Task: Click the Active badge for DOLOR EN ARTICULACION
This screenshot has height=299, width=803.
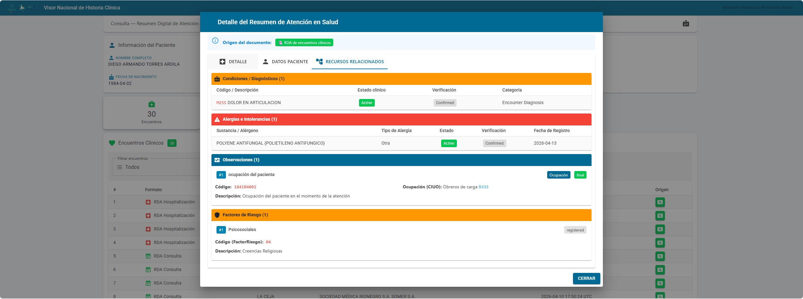Action: tap(367, 103)
